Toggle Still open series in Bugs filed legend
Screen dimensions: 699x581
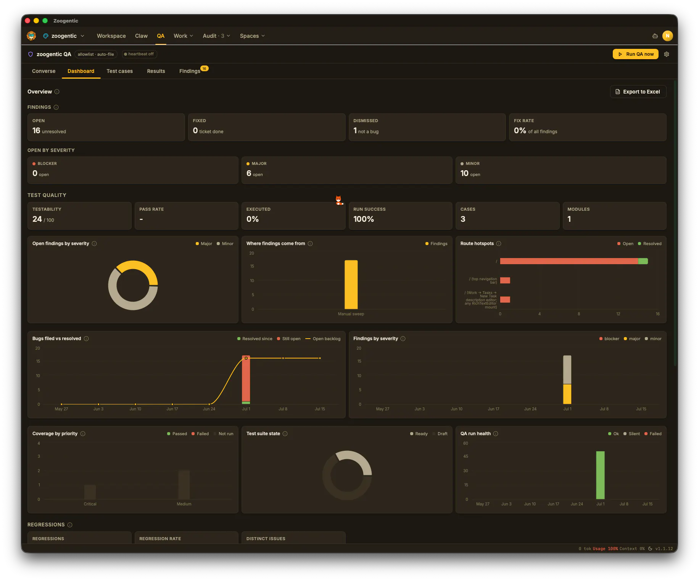(x=289, y=339)
